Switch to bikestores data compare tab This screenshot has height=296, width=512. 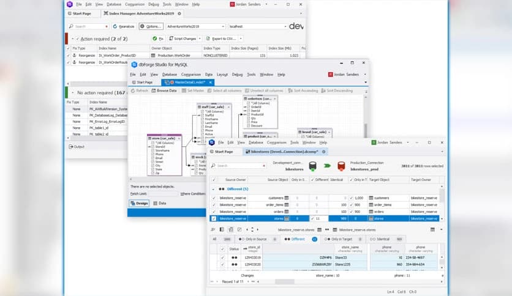point(284,152)
